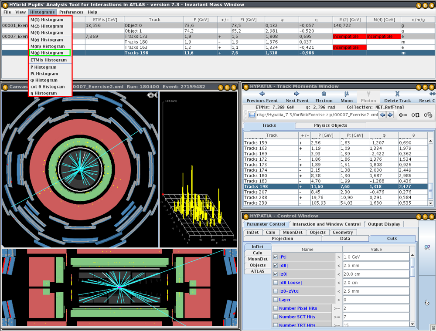
Task: Click the |Pt| value field 1.0 GeV
Action: pyautogui.click(x=375, y=257)
